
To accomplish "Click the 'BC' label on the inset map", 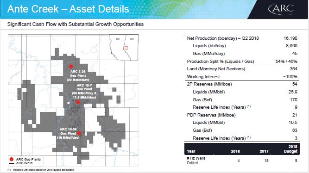I will coord(118,39).
